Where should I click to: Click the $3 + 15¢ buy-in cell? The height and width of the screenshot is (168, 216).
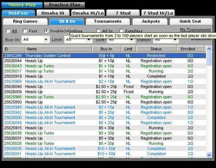pyautogui.click(x=107, y=107)
